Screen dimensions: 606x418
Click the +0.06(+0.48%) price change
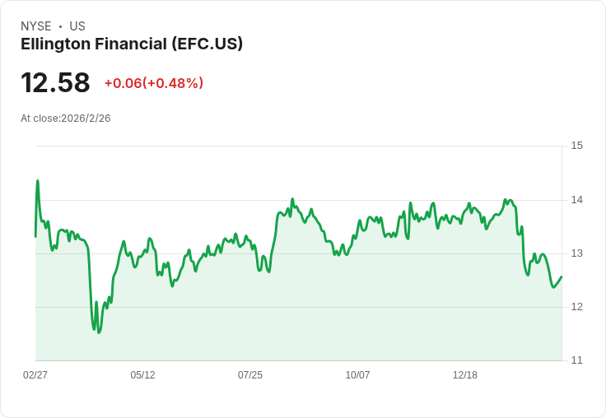(x=154, y=83)
